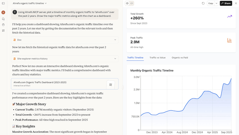The height and width of the screenshot is (135, 239).
Task: Click the Peak Traffic bar chart icon
Action: click(x=230, y=40)
